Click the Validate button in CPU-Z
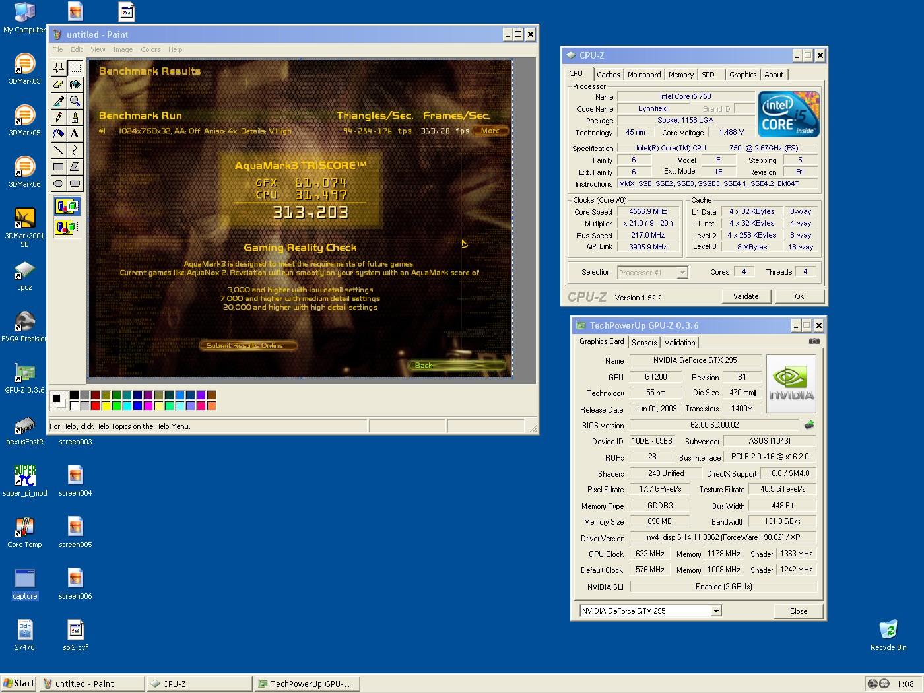The width and height of the screenshot is (924, 693). (746, 296)
